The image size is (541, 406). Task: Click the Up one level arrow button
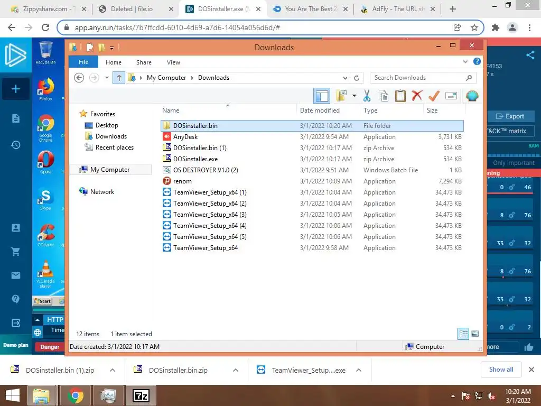119,78
